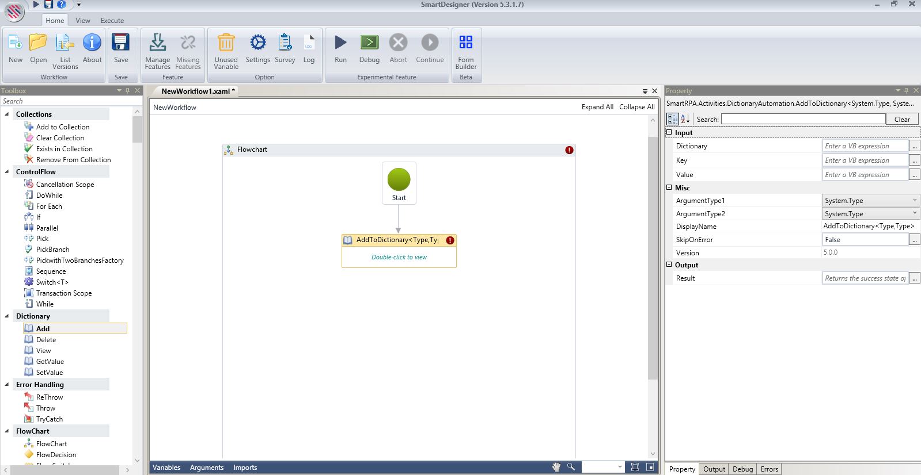Toggle alphabetical sort in the Property panel
The height and width of the screenshot is (475, 921).
pyautogui.click(x=685, y=119)
